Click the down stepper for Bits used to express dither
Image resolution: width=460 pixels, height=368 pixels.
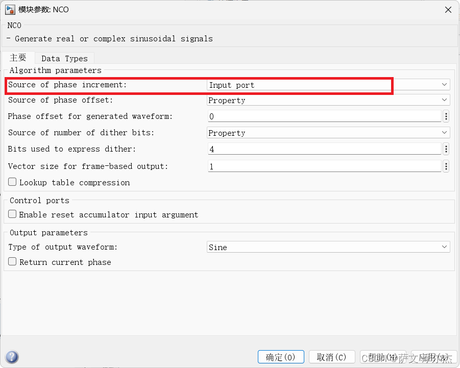click(x=445, y=152)
